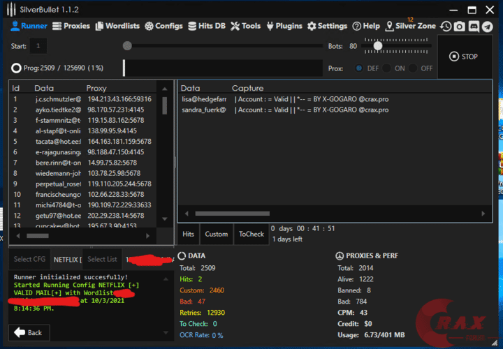The image size is (503, 349).
Task: Open the Discord icon
Action: (x=474, y=27)
